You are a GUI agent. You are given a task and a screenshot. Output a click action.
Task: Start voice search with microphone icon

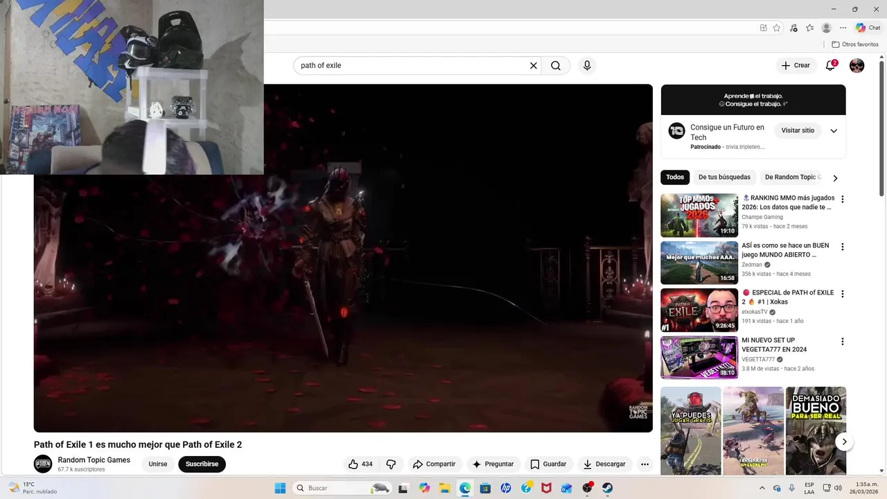click(x=587, y=66)
